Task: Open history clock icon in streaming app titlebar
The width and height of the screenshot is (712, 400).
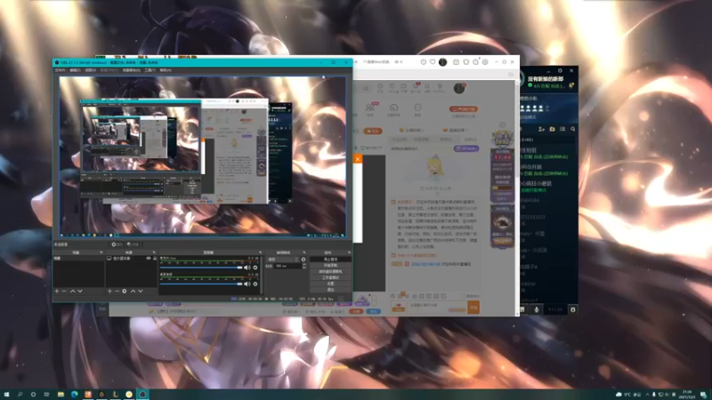Action: [424, 61]
